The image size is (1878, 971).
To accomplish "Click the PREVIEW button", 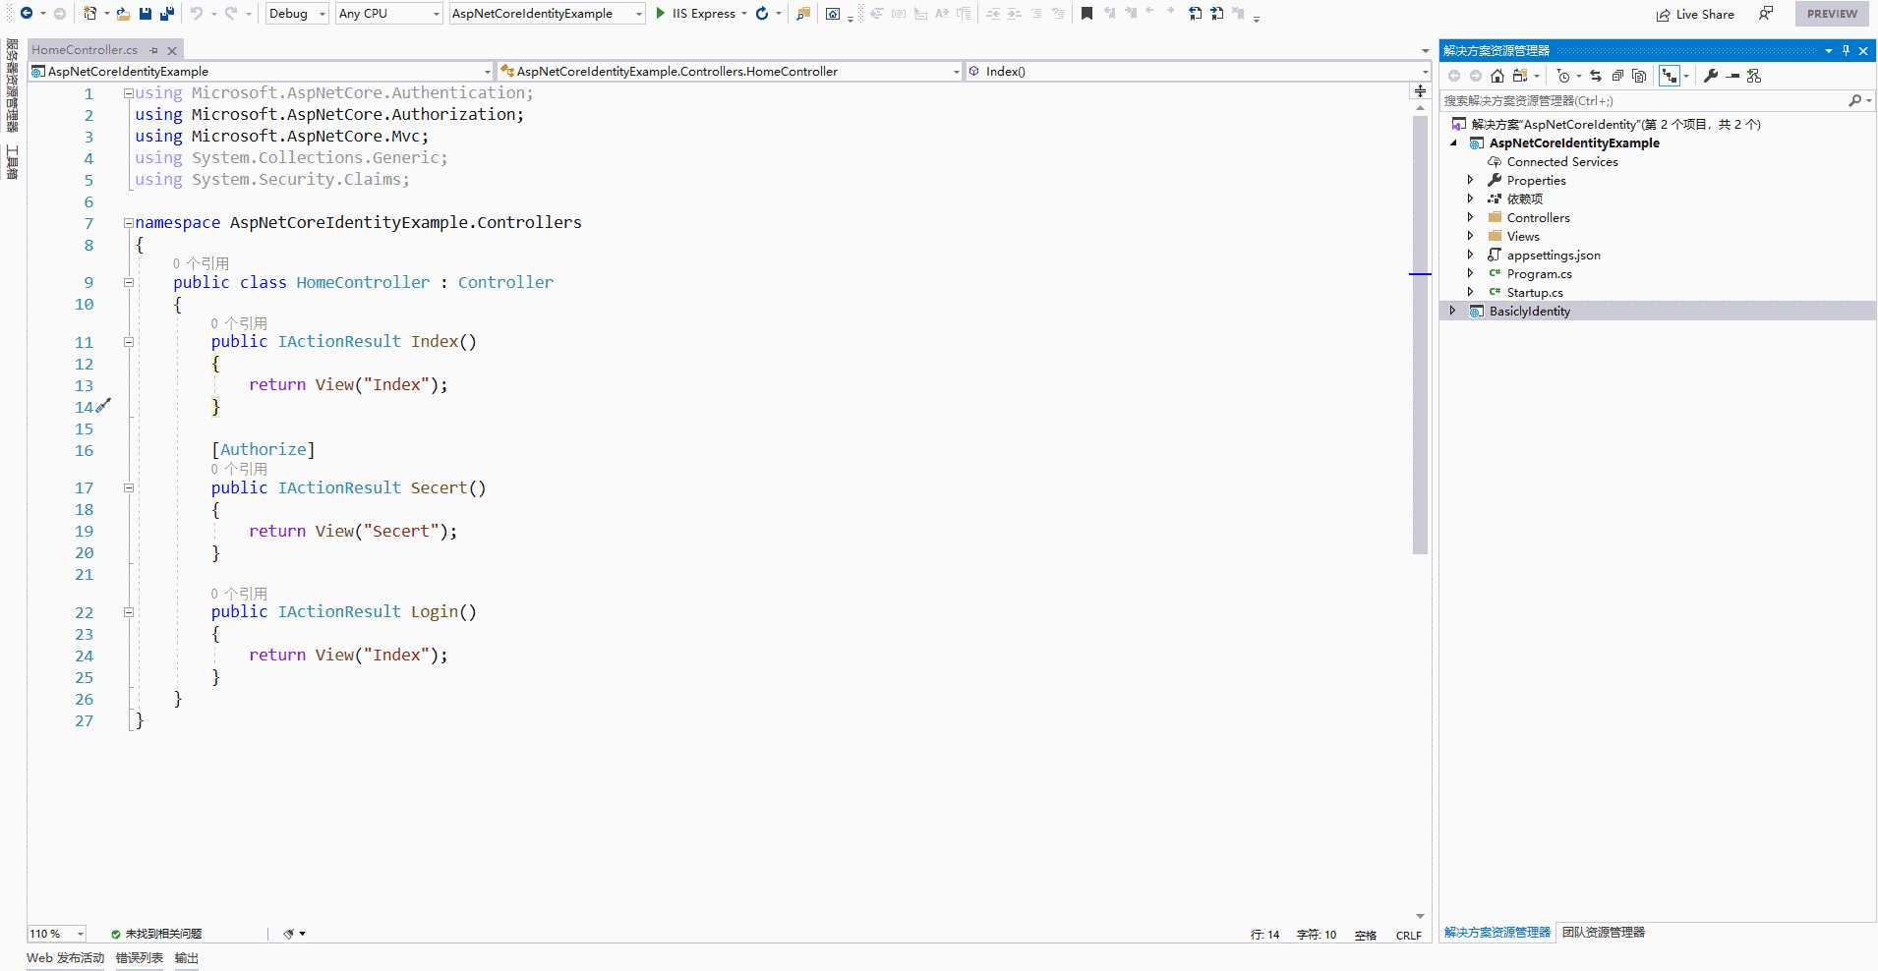I will (x=1831, y=14).
